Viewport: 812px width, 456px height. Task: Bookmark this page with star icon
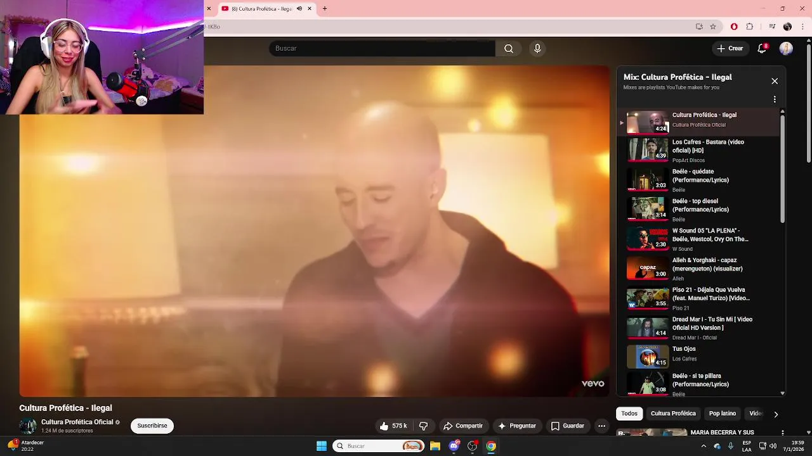713,27
